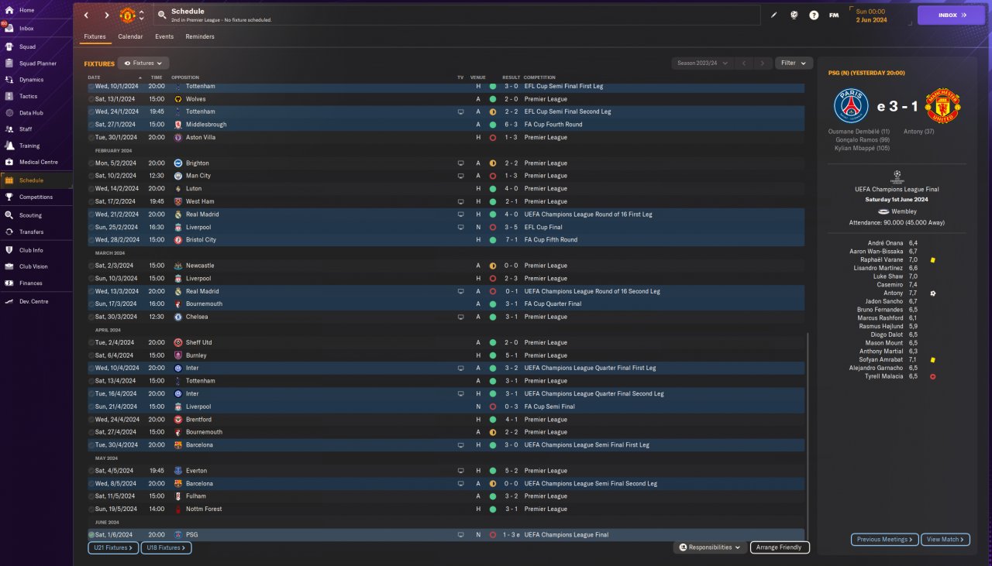Go forward using the forward arrow

tap(106, 15)
